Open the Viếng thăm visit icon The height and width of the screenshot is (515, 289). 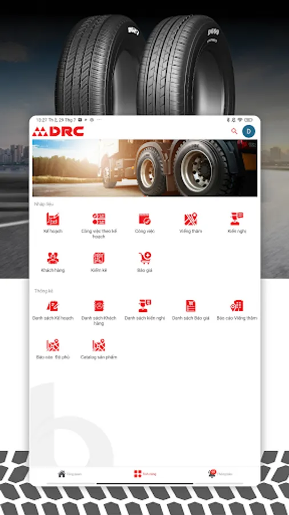click(191, 219)
